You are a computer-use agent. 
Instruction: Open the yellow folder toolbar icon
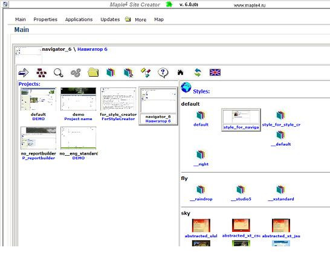[x=93, y=72]
